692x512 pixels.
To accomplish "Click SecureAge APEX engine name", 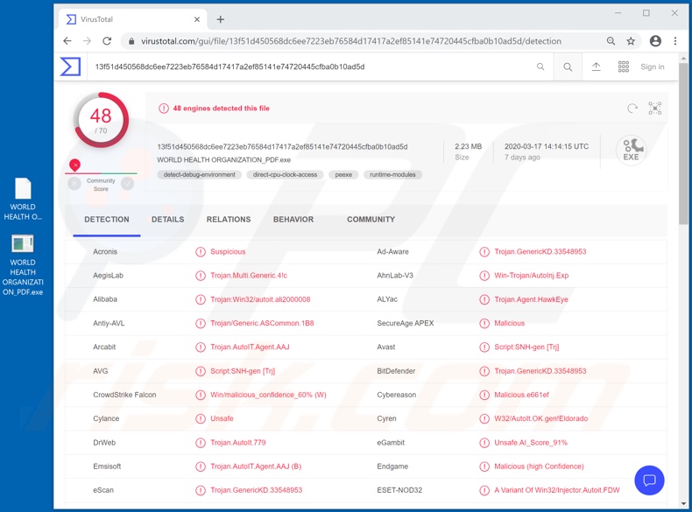I will click(x=406, y=323).
